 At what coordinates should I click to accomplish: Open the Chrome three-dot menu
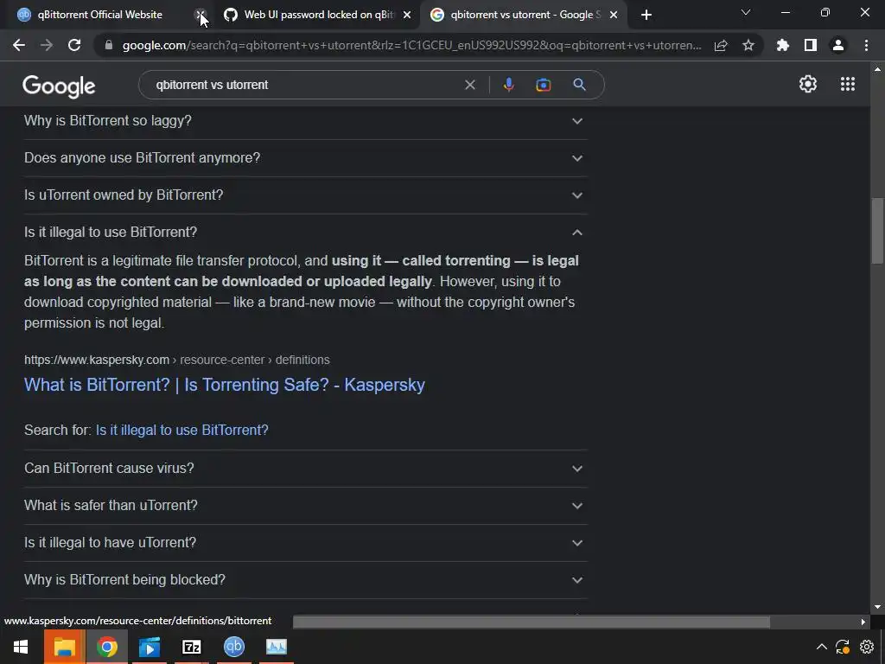(x=866, y=45)
